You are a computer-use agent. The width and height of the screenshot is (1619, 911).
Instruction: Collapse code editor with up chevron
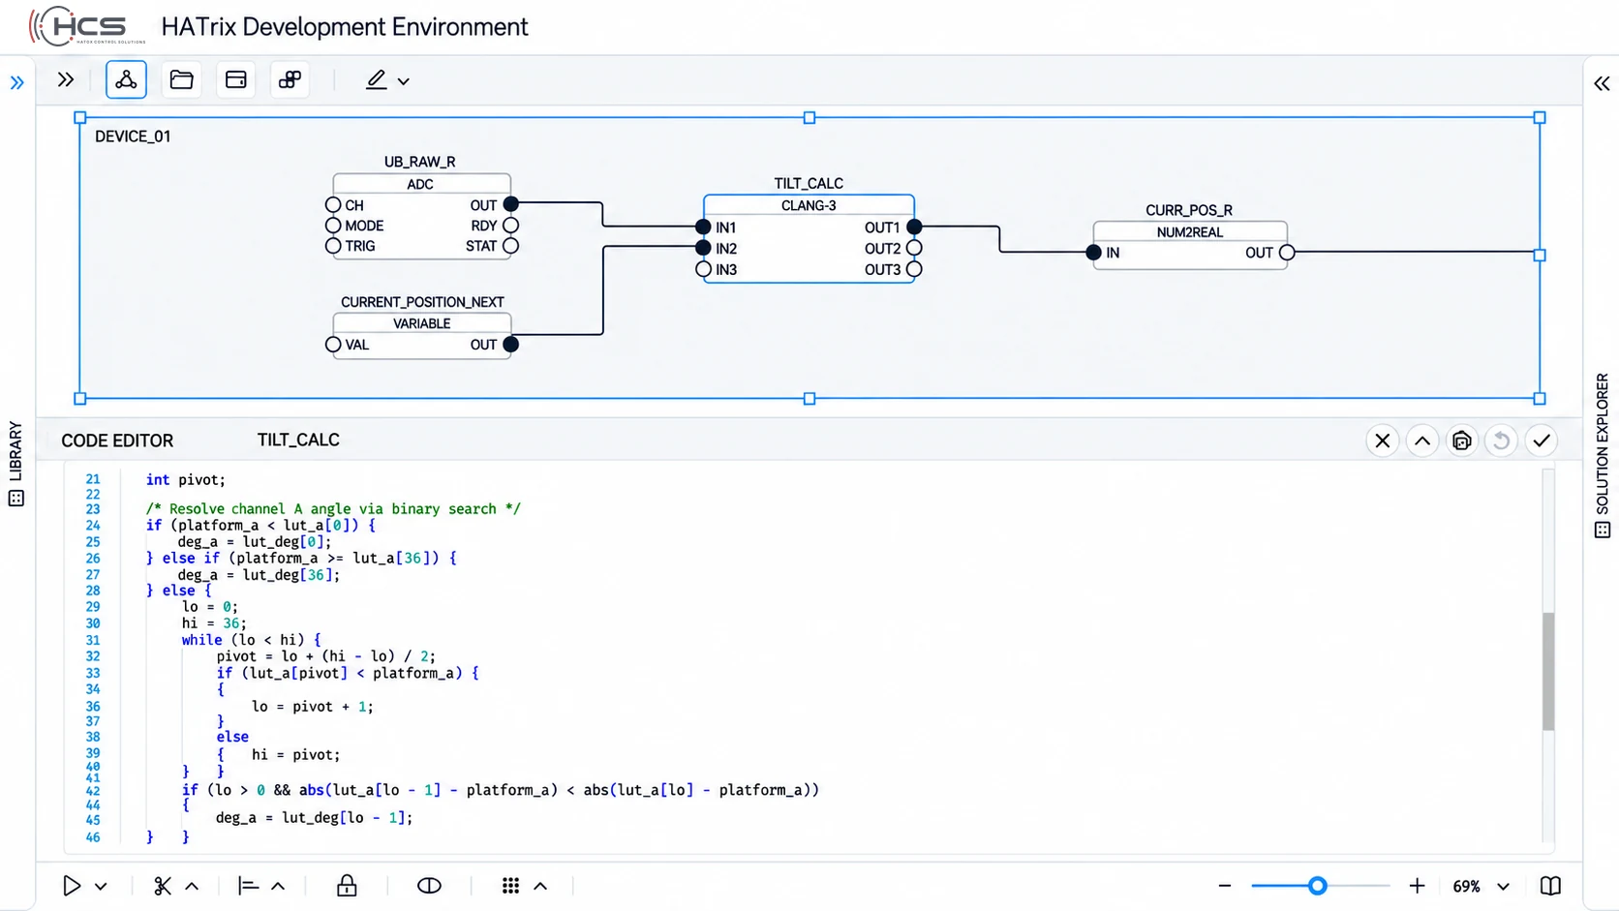tap(1422, 441)
